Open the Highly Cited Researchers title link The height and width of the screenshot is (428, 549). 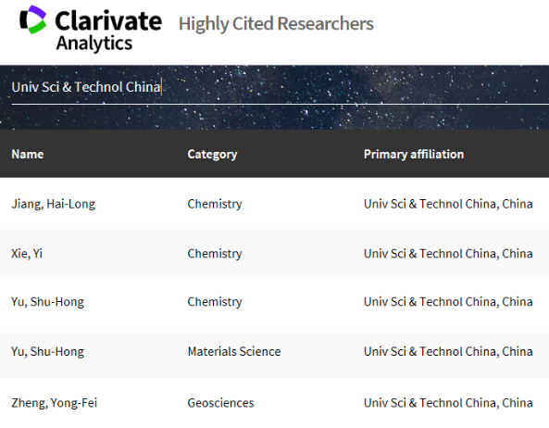point(276,24)
